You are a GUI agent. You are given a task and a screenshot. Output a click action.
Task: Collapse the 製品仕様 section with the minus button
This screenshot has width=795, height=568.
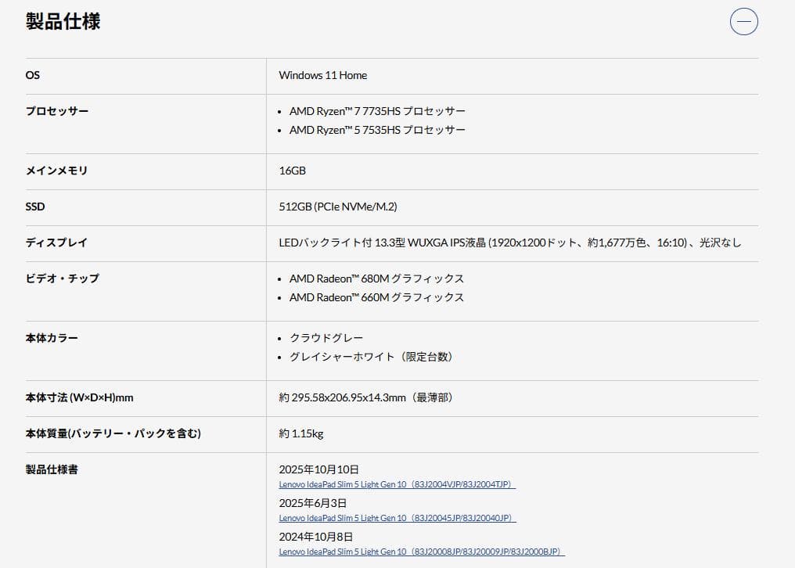pyautogui.click(x=743, y=21)
